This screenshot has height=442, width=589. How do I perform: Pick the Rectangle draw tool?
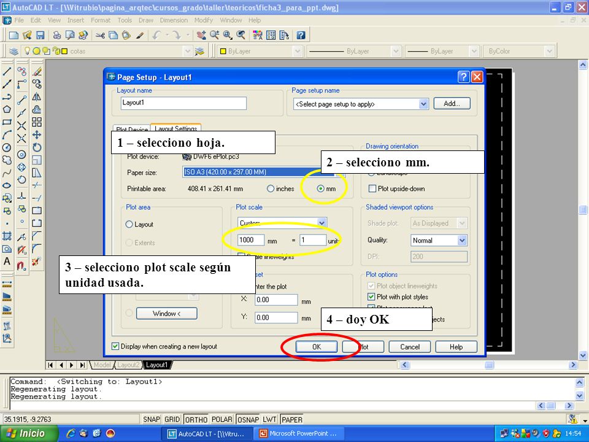(x=7, y=122)
